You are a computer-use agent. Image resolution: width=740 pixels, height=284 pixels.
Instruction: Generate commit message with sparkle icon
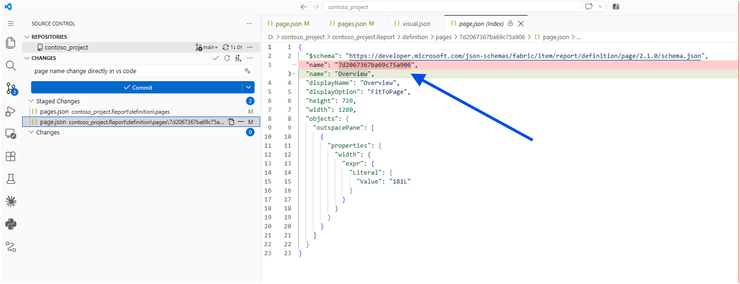247,71
